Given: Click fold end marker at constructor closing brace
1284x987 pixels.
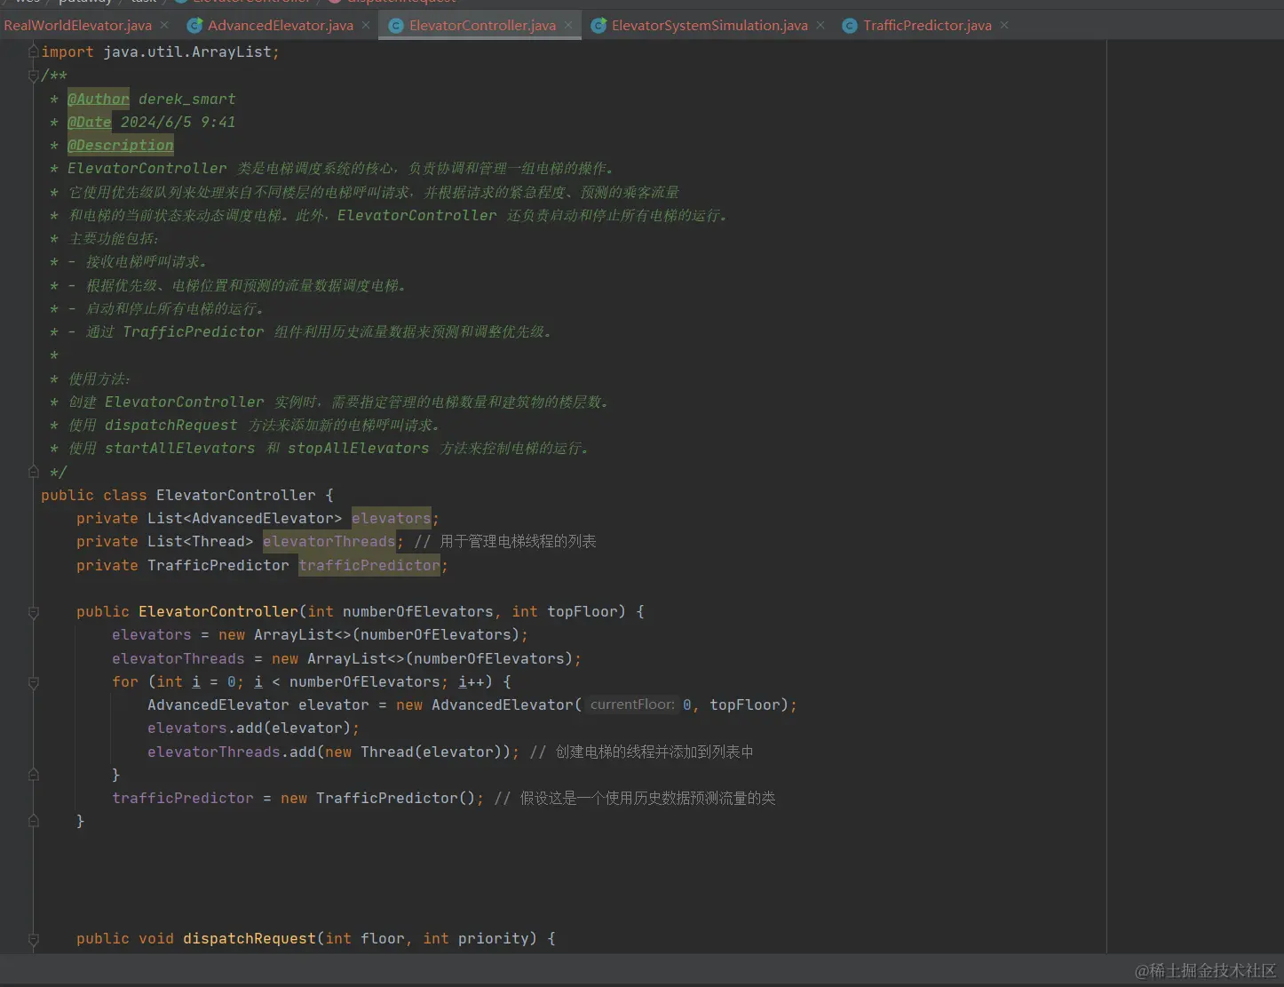Looking at the screenshot, I should pyautogui.click(x=34, y=821).
